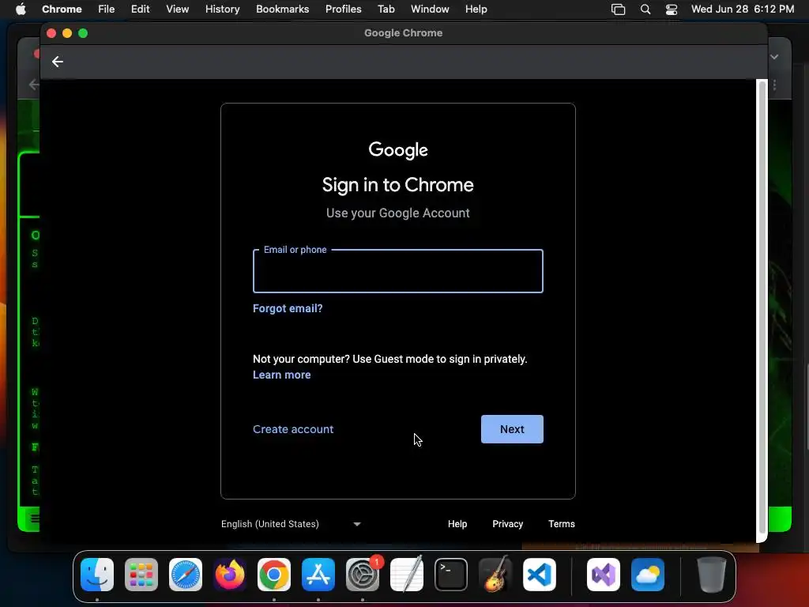This screenshot has width=809, height=607.
Task: Click the Next button
Action: [x=512, y=429]
